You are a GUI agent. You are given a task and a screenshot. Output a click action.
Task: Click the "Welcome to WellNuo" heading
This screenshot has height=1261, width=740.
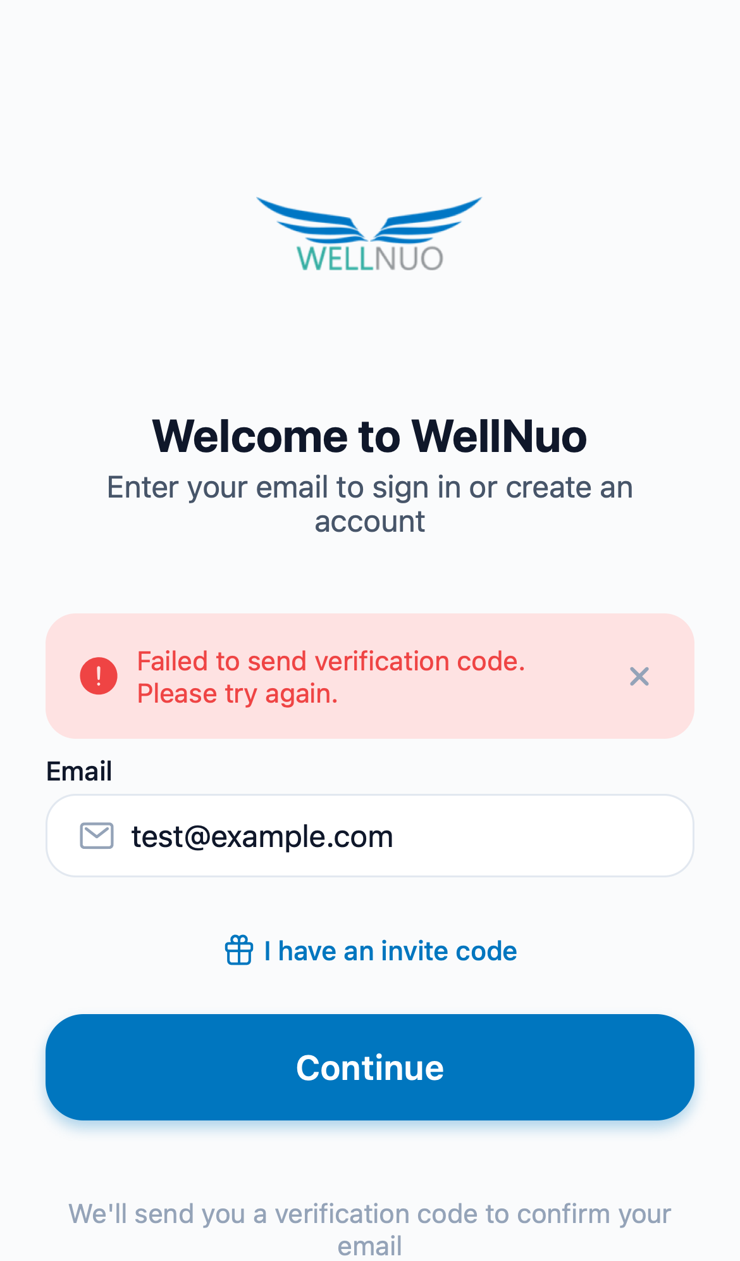369,436
